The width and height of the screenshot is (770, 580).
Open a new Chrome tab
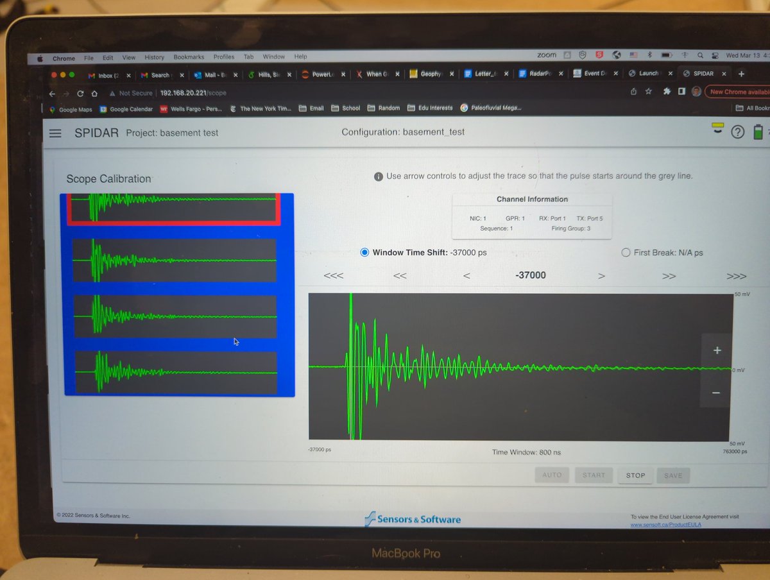tap(741, 74)
